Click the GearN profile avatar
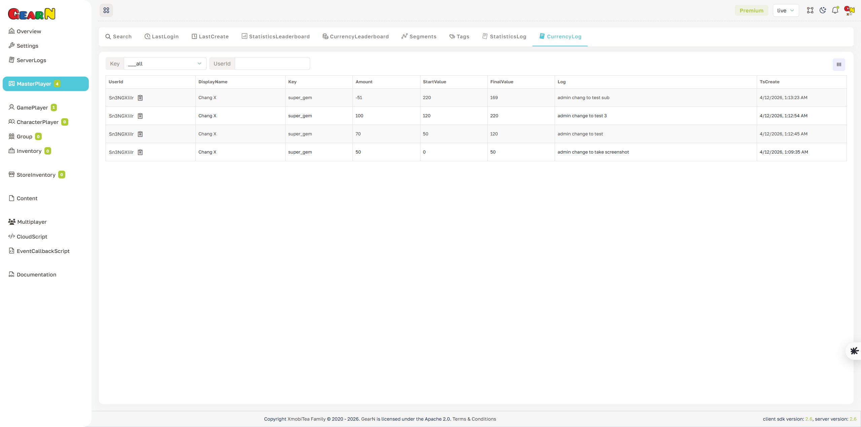Image resolution: width=861 pixels, height=427 pixels. [849, 10]
